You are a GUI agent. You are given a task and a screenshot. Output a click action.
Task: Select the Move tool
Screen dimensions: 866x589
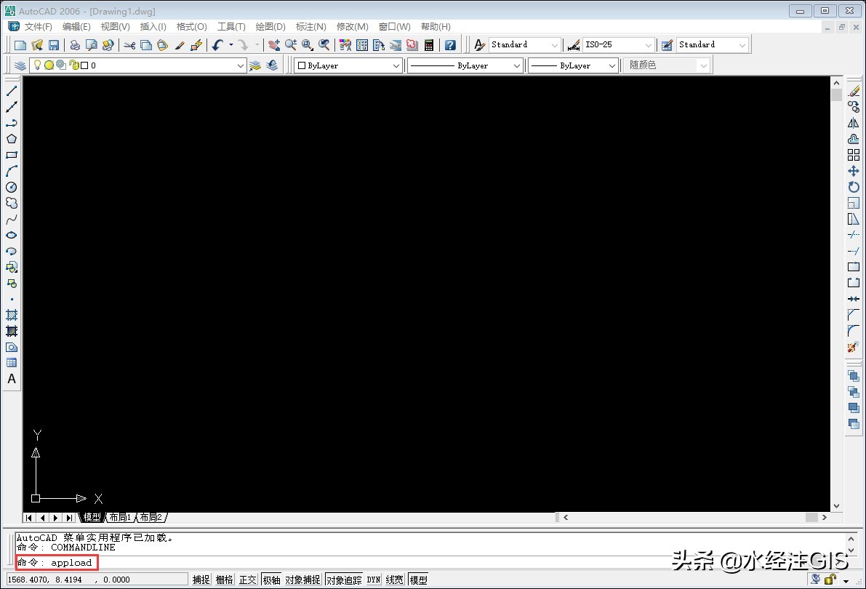[x=854, y=171]
